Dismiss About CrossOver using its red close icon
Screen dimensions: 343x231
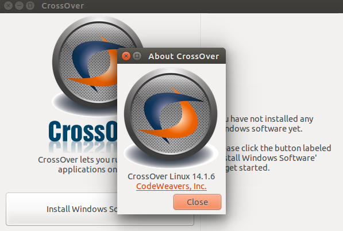pyautogui.click(x=126, y=56)
